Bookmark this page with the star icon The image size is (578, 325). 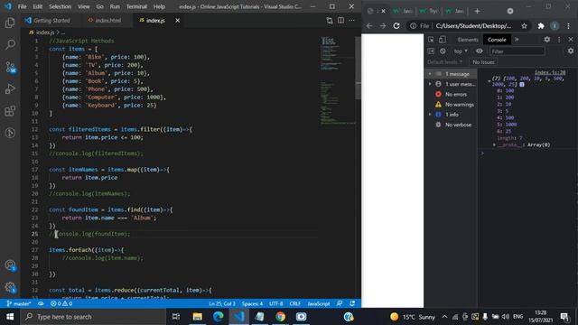[524, 26]
